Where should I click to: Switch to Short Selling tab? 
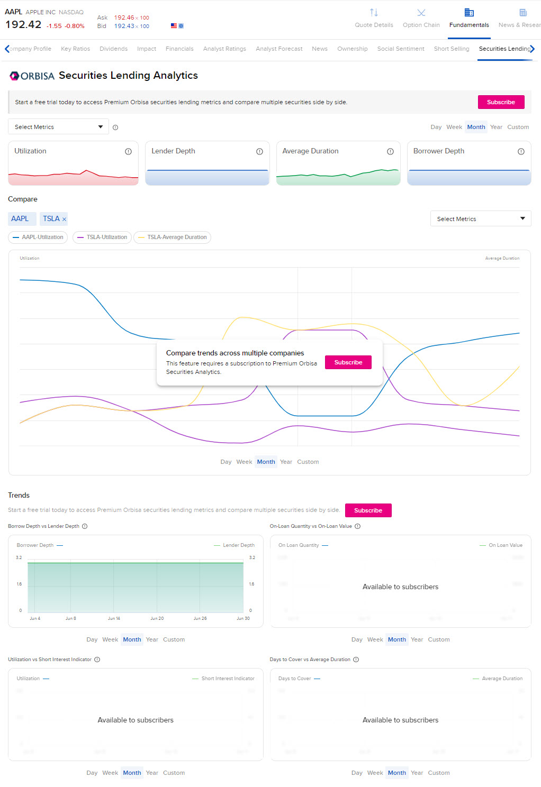pos(452,49)
